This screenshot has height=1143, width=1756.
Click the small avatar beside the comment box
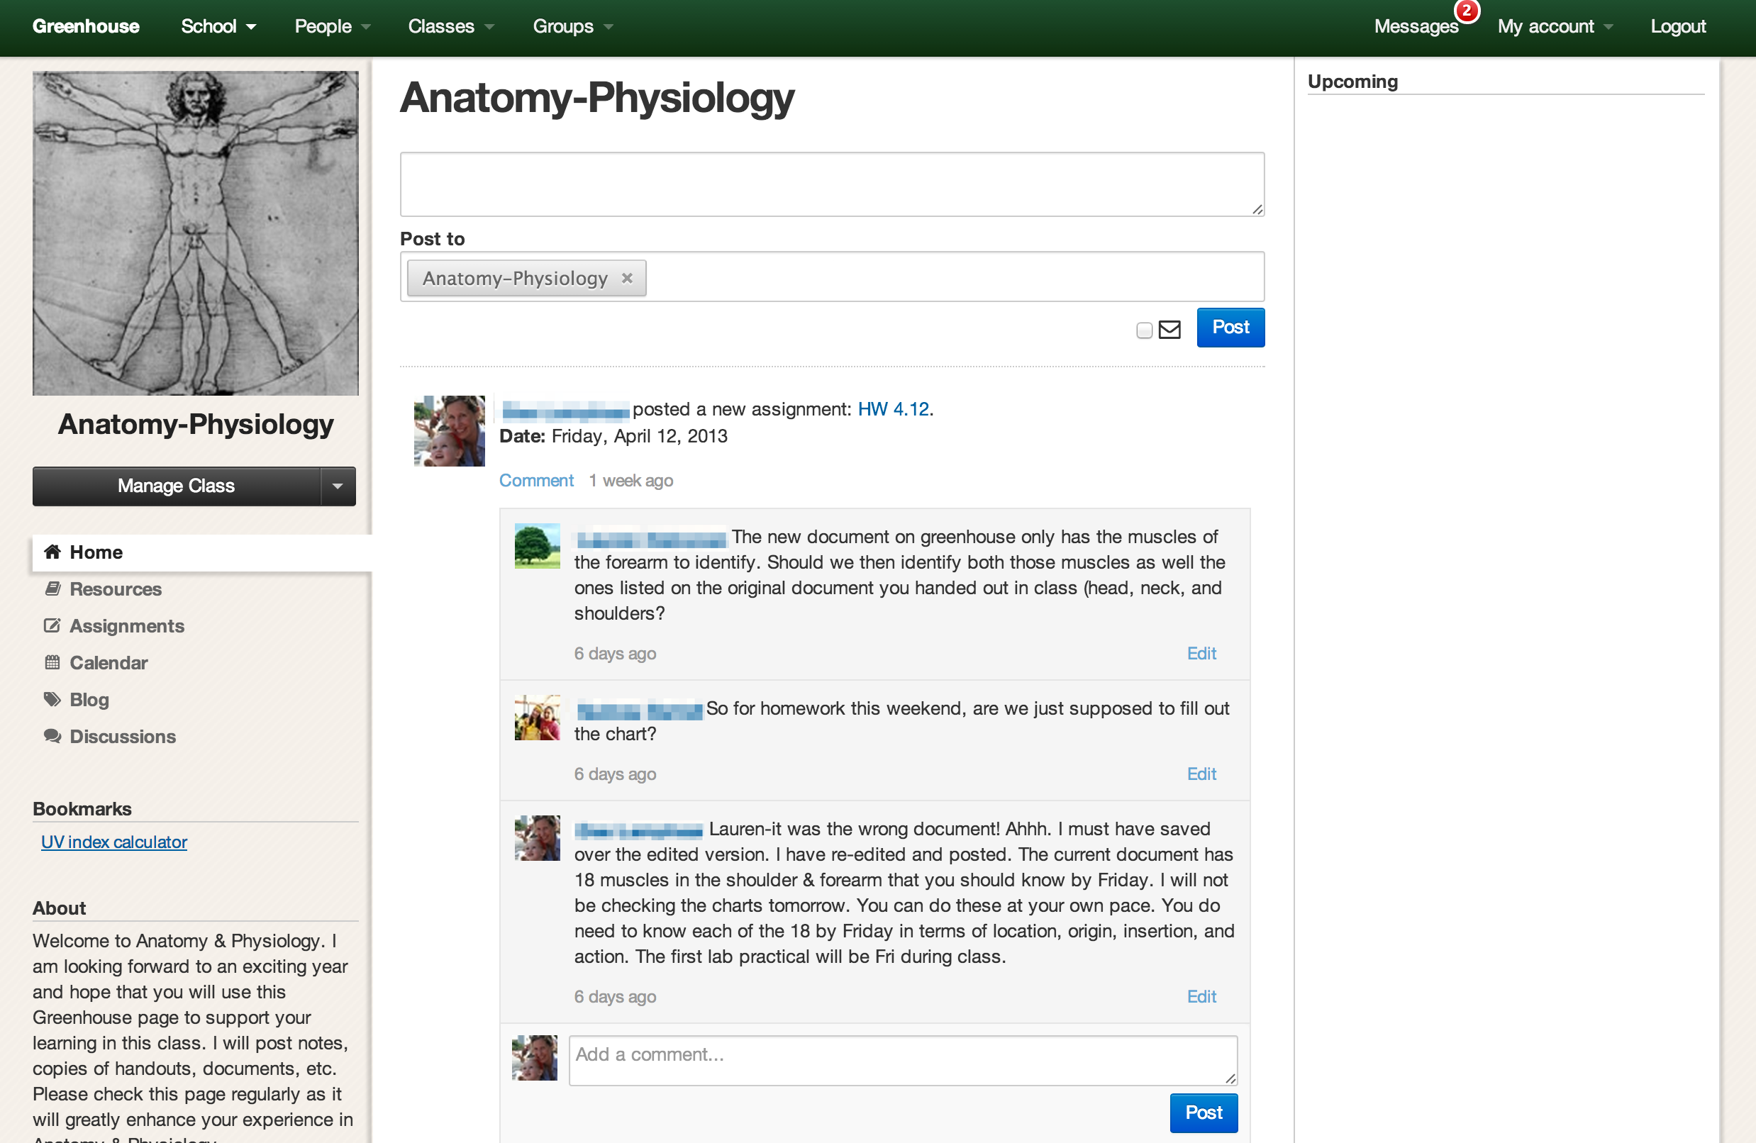click(x=534, y=1058)
